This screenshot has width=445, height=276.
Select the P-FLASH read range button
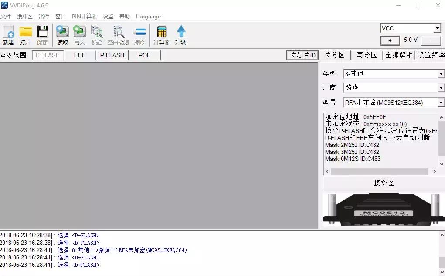(x=112, y=55)
